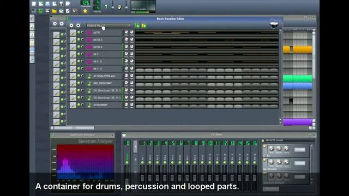This screenshot has width=349, height=196.
Task: Add automation track with yellow icon
Action: point(144,26)
